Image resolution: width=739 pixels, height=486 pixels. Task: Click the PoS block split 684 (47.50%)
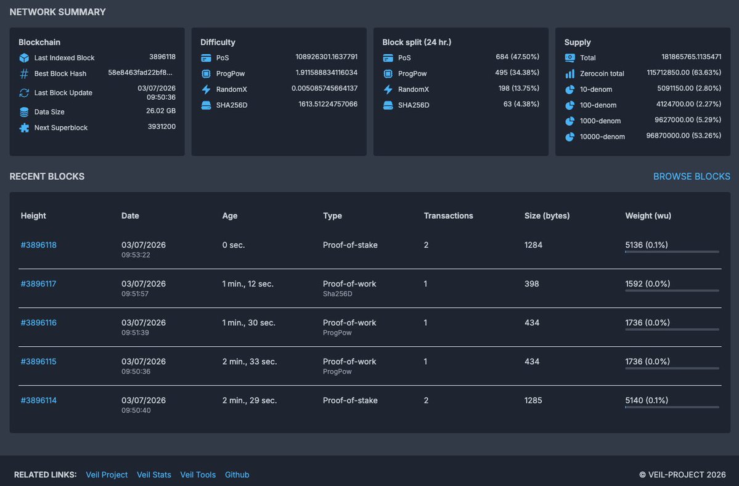518,57
